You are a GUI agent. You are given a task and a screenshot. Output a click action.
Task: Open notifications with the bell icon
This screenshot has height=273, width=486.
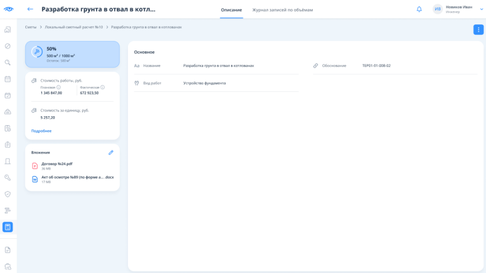click(x=419, y=9)
